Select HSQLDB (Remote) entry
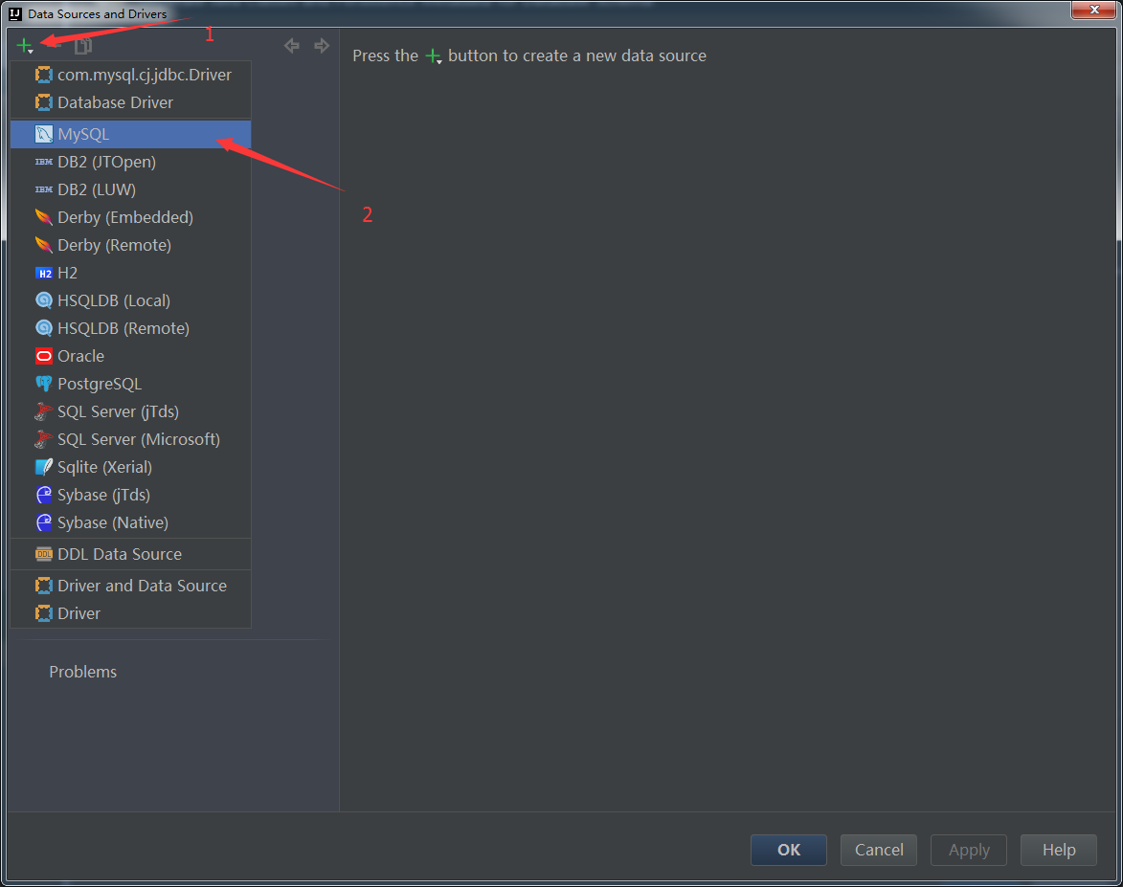 pyautogui.click(x=131, y=328)
